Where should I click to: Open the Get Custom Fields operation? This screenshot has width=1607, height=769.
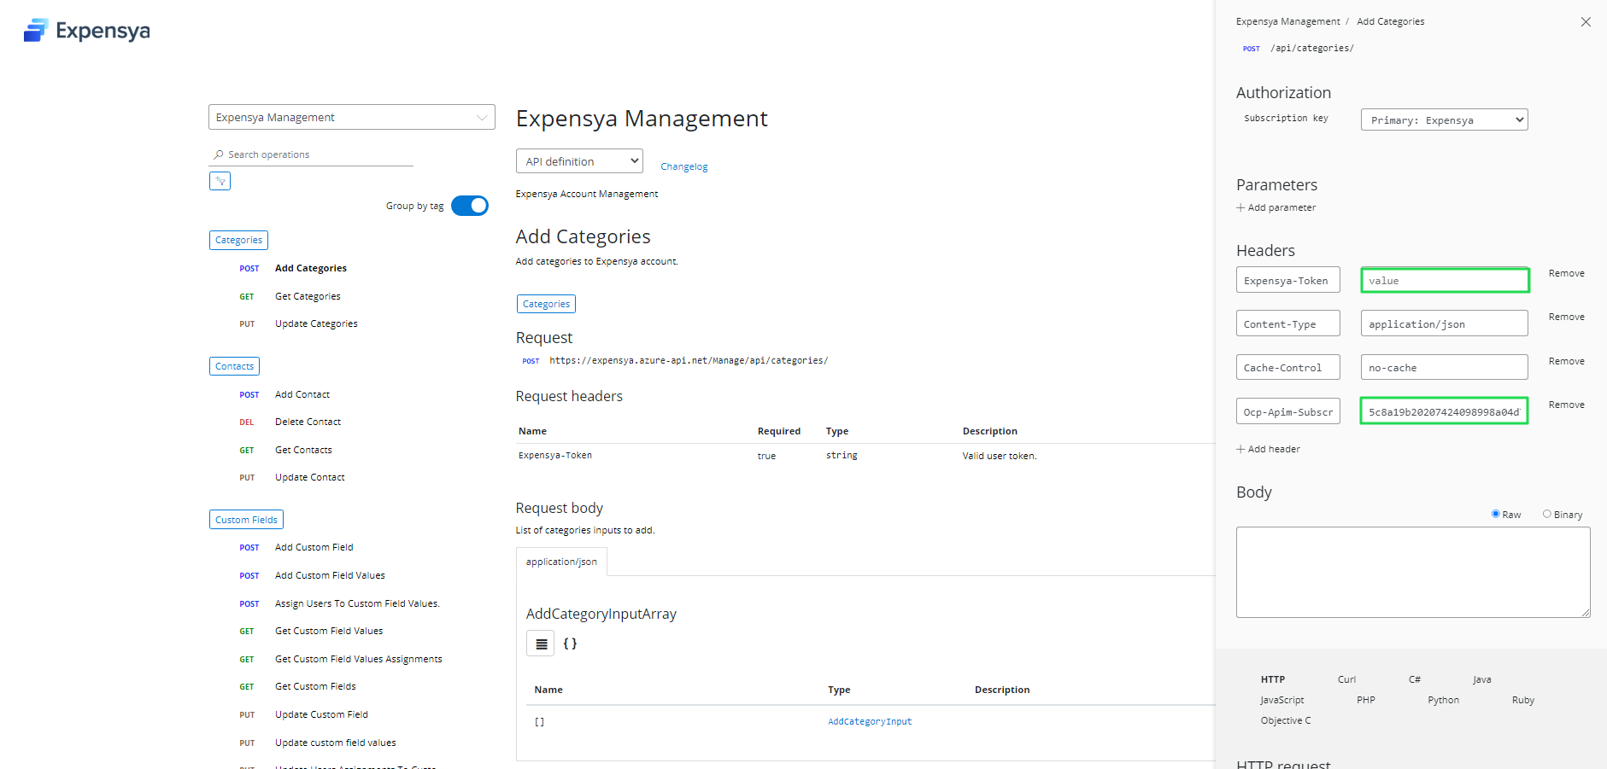tap(315, 686)
